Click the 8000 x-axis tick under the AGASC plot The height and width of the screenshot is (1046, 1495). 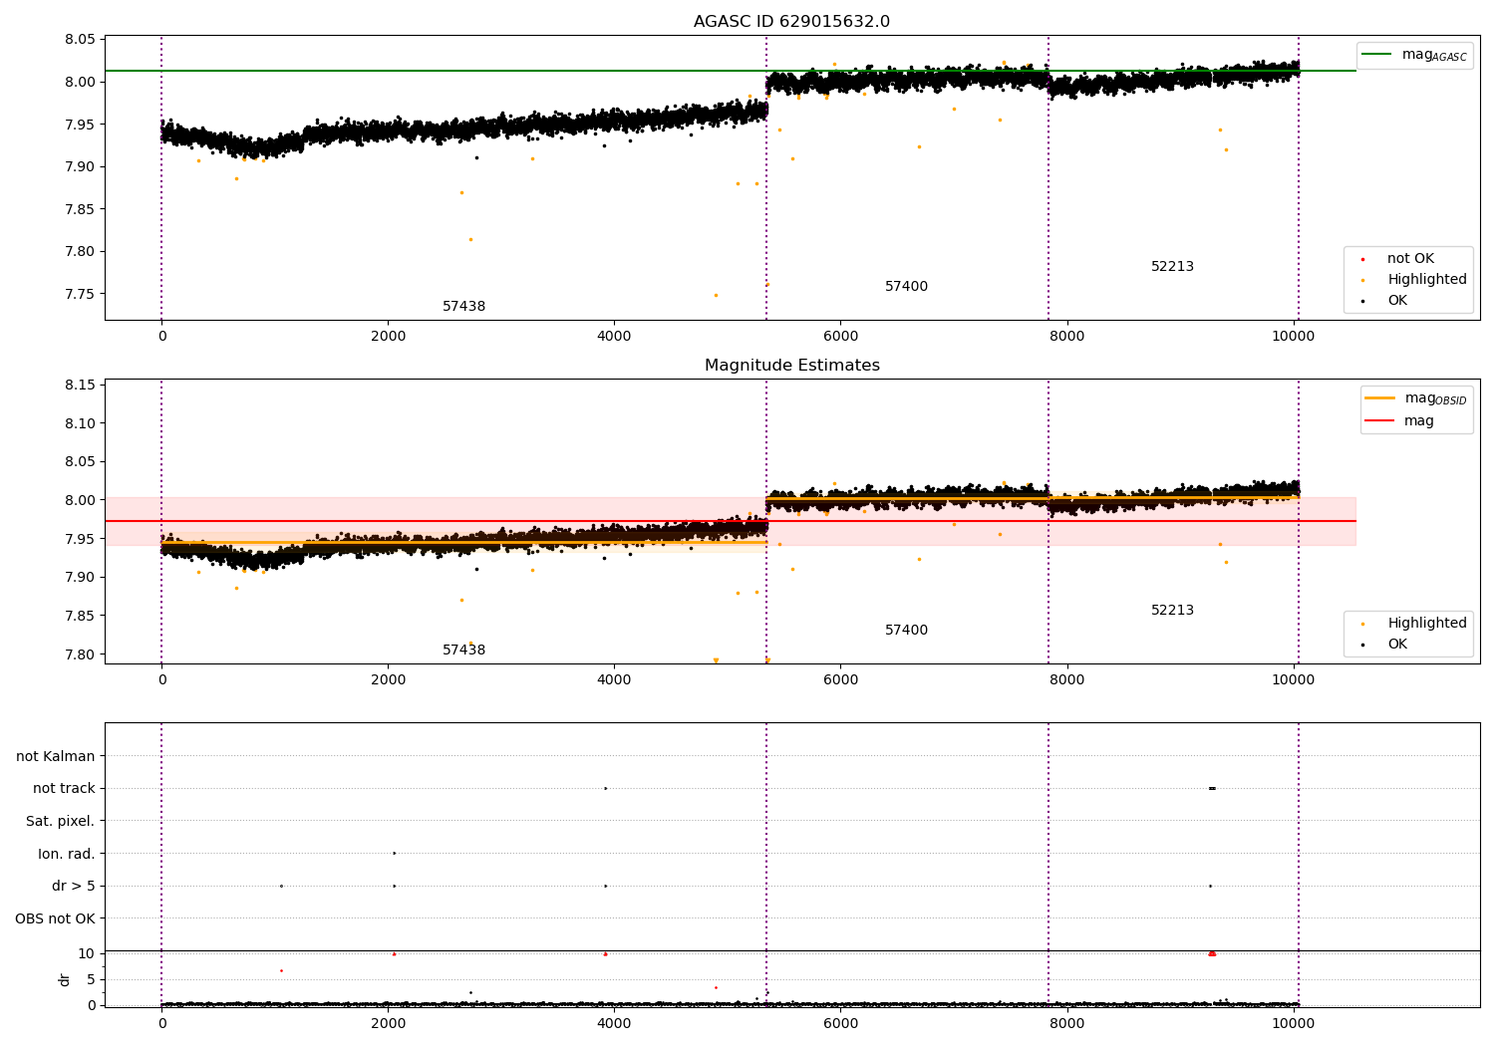pos(1067,336)
